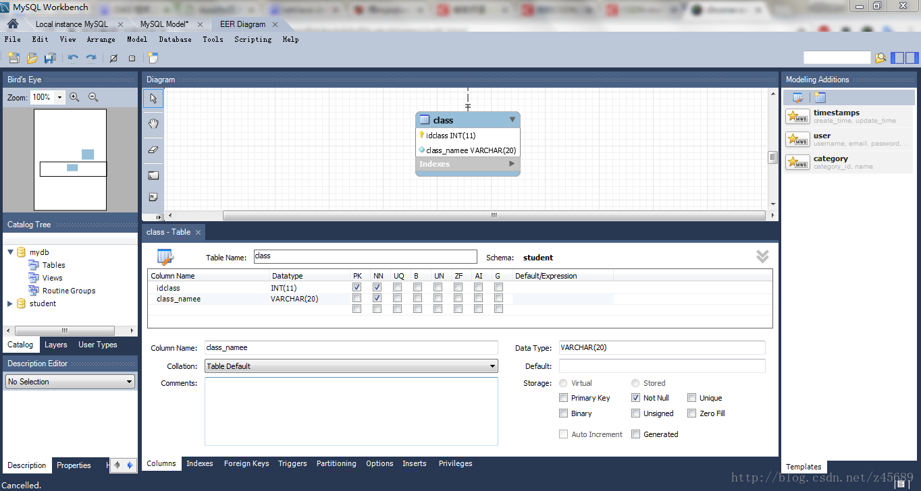Toggle the Not Null checkbox

pyautogui.click(x=635, y=398)
